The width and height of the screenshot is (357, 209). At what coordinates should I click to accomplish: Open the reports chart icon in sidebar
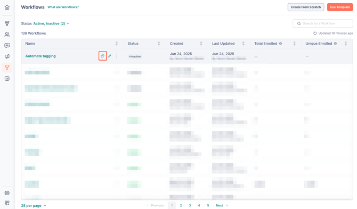[x=7, y=79]
